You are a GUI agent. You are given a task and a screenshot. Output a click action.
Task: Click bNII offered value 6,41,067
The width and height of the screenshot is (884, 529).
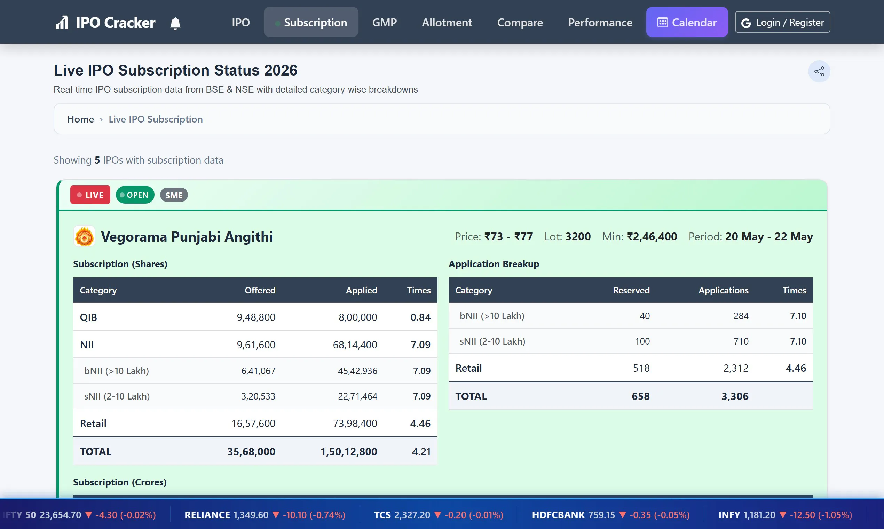pos(258,371)
